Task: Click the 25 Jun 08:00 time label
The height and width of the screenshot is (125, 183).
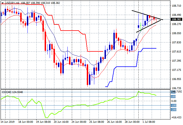Action: [x=97, y=122]
